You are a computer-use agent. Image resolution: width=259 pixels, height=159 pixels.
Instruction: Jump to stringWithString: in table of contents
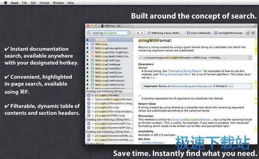(x=109, y=107)
